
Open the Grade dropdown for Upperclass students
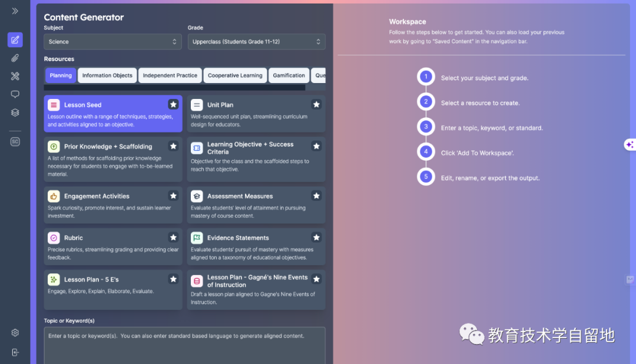pos(256,41)
